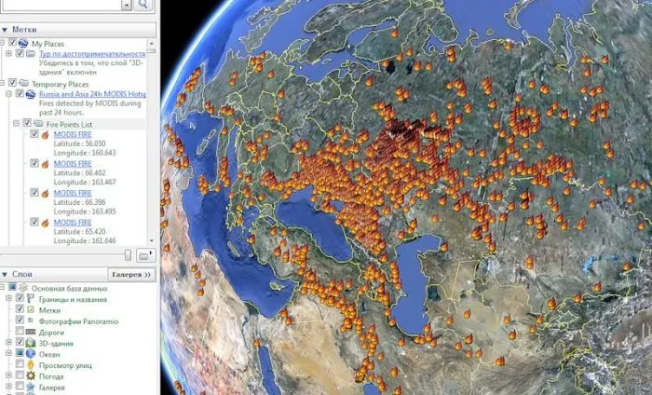Open the search field dropdown arrow
Viewport: 652px width, 395px height.
[x=126, y=5]
